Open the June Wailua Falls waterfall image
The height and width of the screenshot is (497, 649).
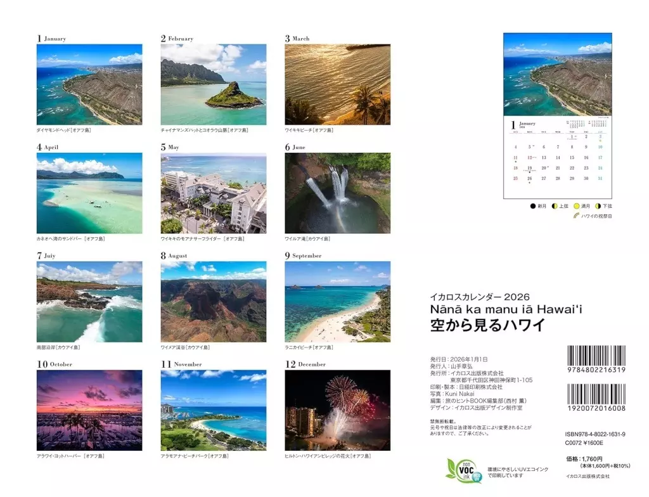pyautogui.click(x=337, y=193)
